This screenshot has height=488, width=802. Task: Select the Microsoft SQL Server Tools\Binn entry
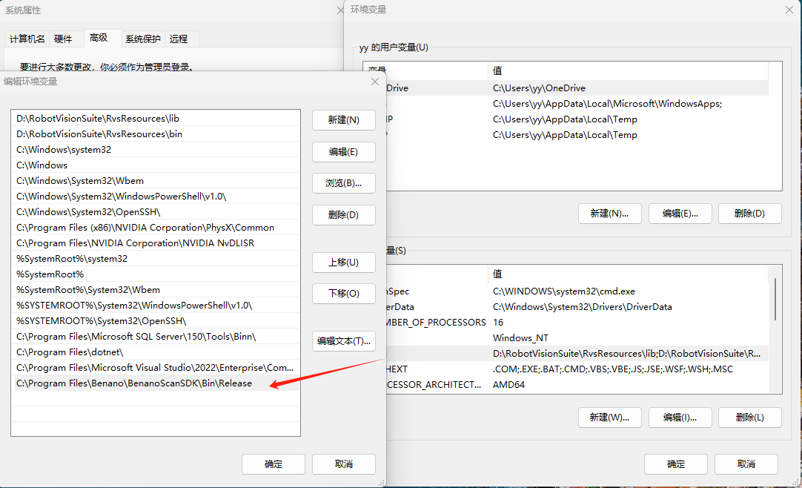coord(136,337)
